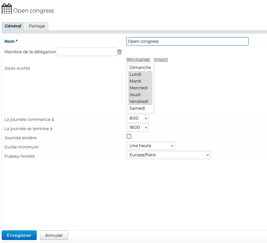The image size is (267, 243).
Task: Open the Fuseau horaire timezone dropdown
Action: (x=168, y=155)
